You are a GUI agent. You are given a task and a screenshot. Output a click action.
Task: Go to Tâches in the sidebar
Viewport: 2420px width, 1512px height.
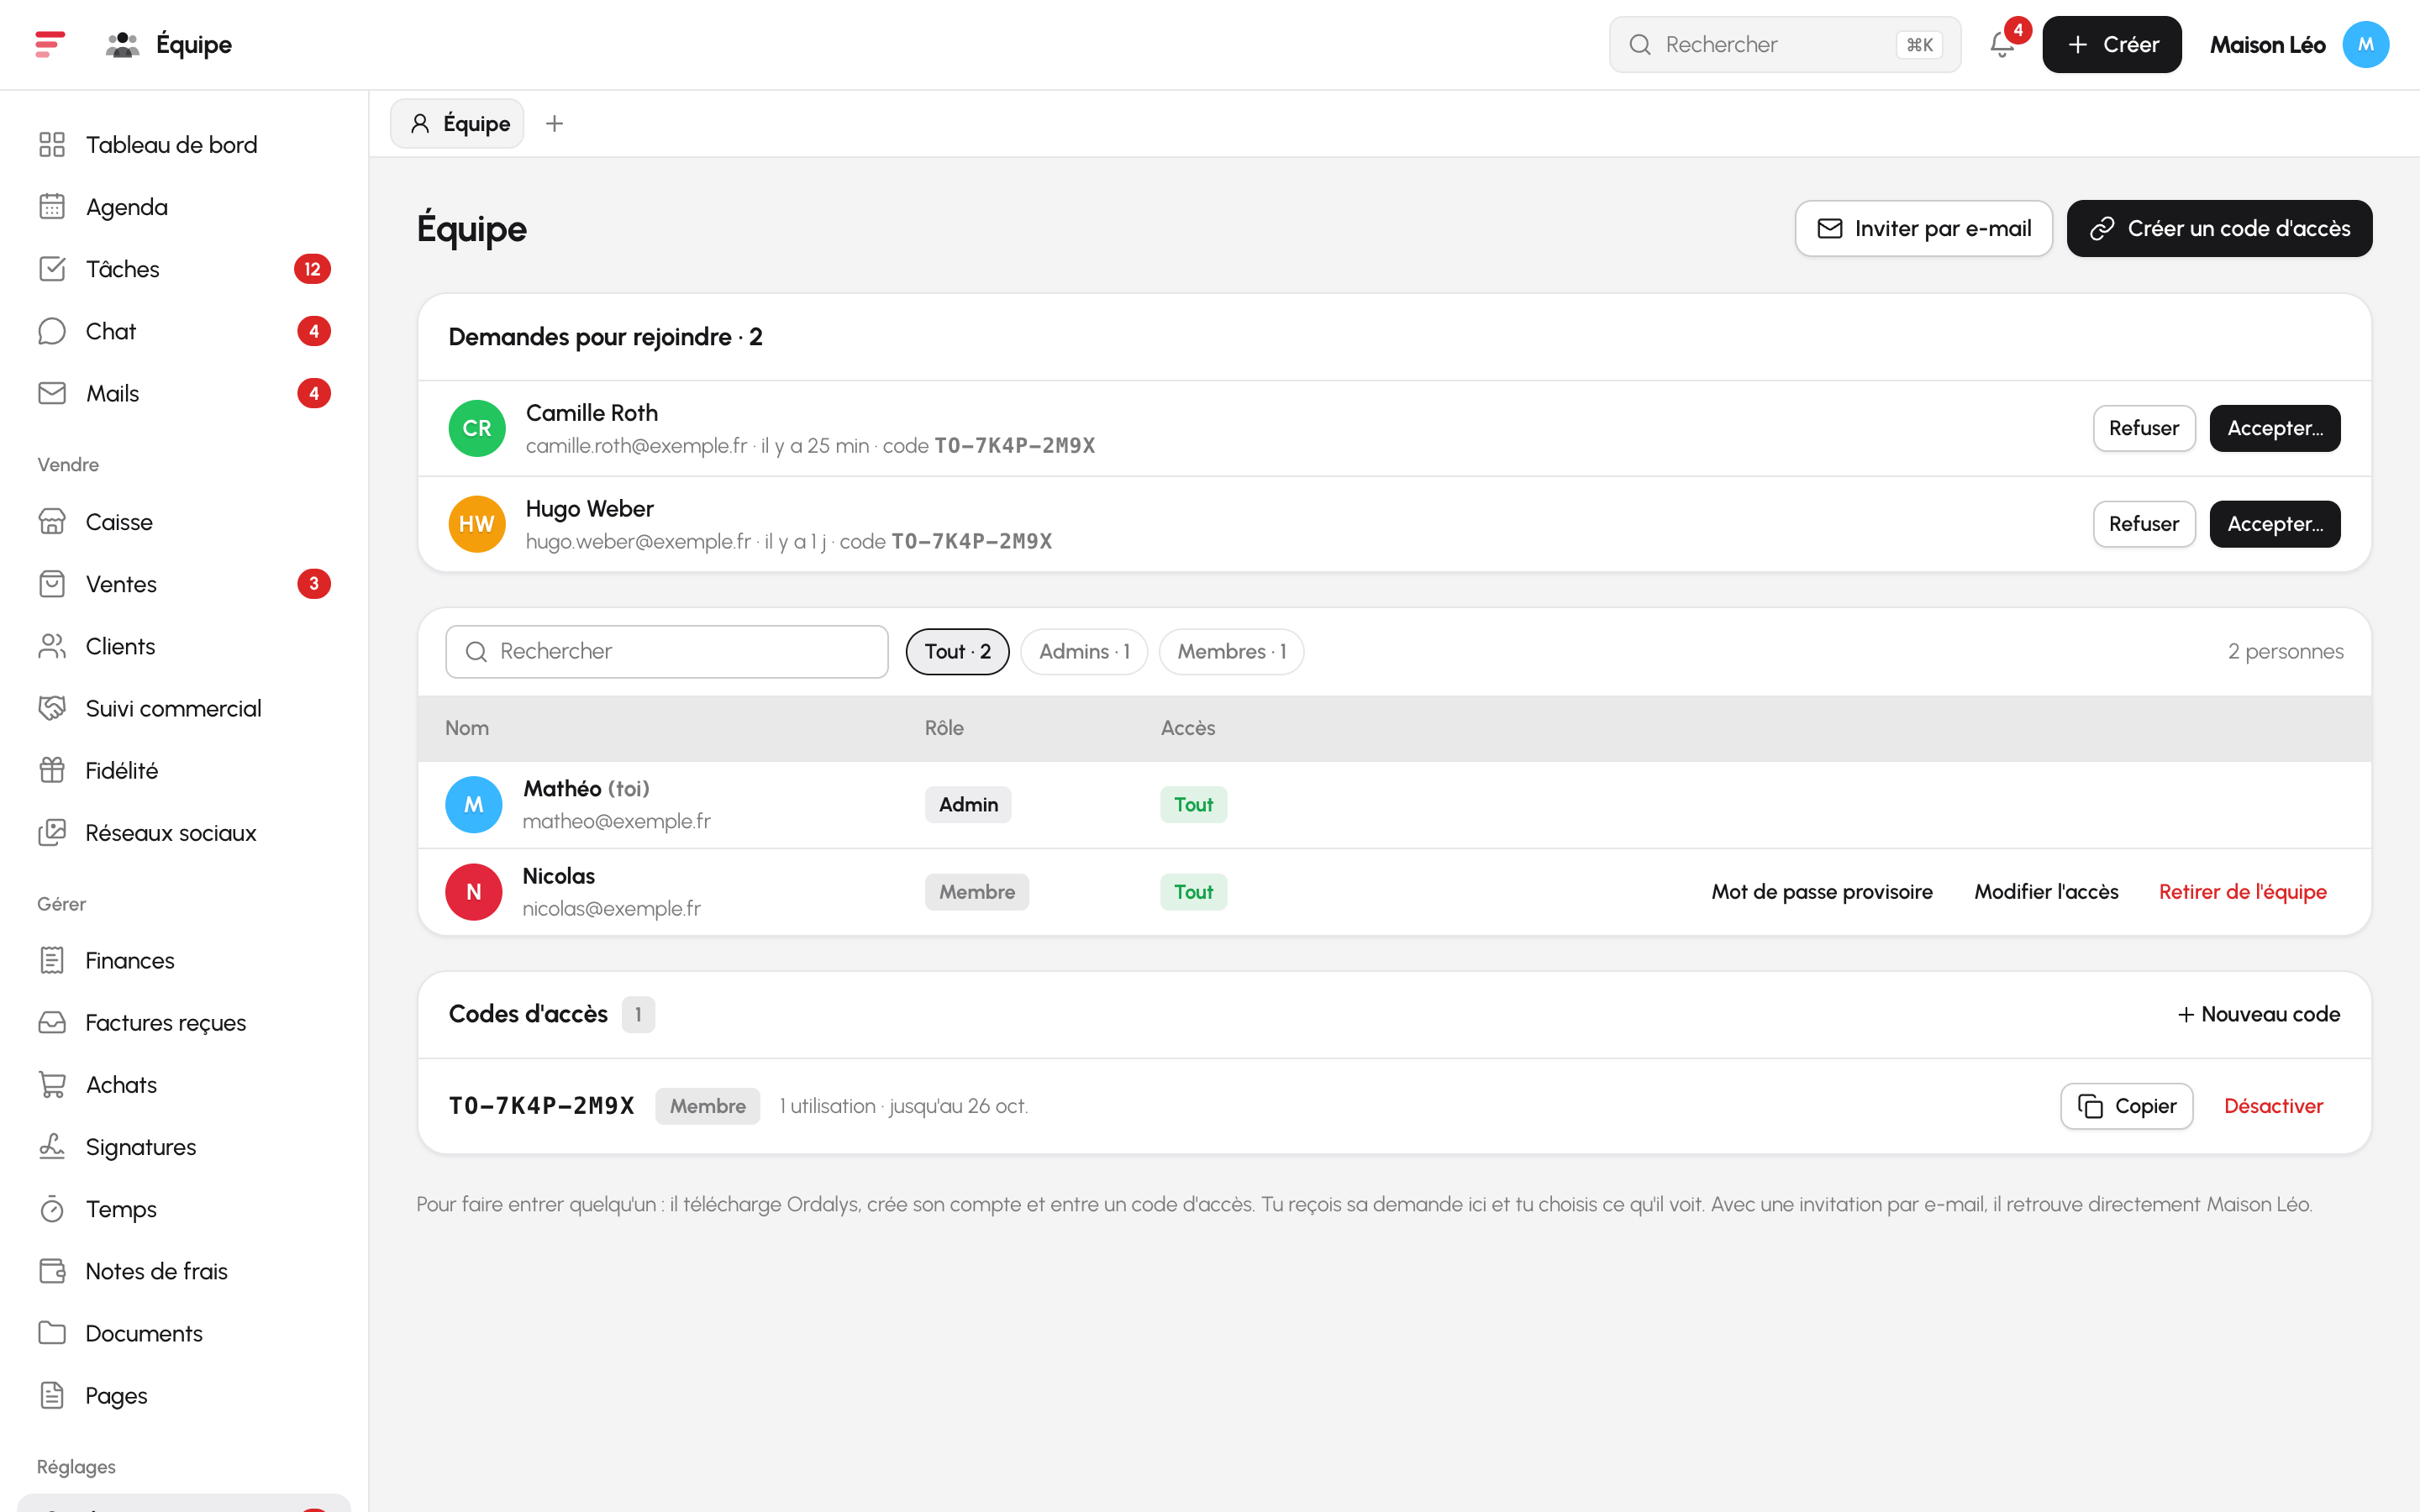pos(184,269)
